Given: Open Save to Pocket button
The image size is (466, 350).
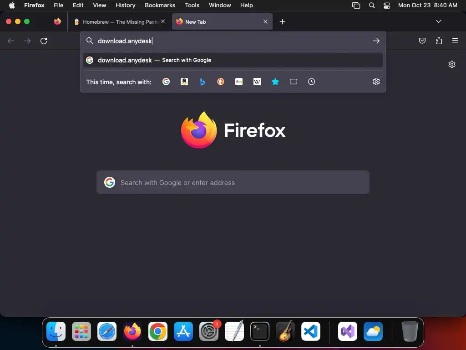Looking at the screenshot, I should (422, 41).
